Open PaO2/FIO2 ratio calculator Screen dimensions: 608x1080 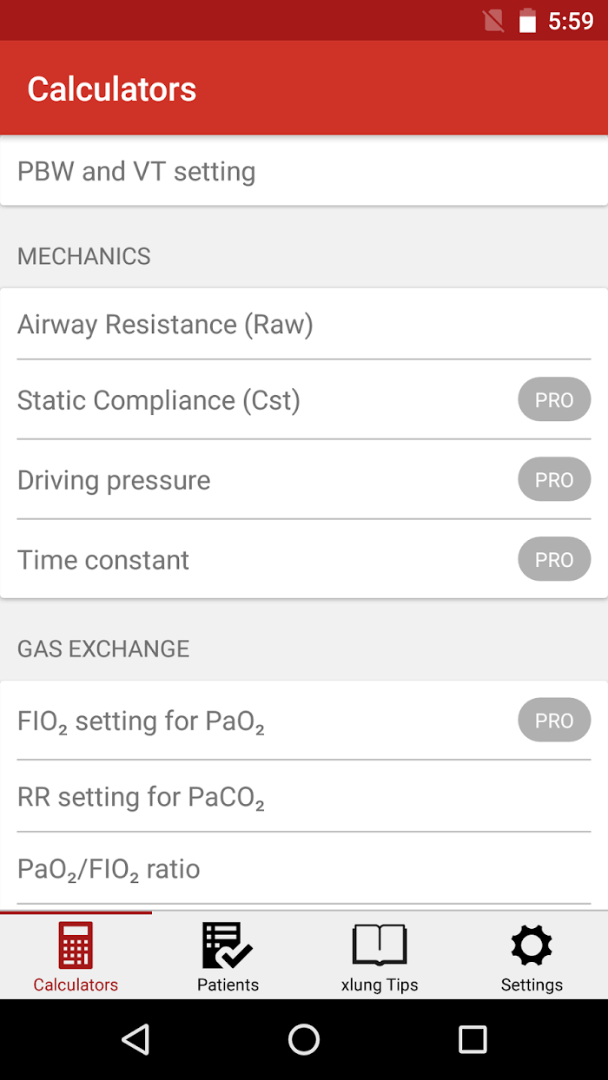point(109,869)
